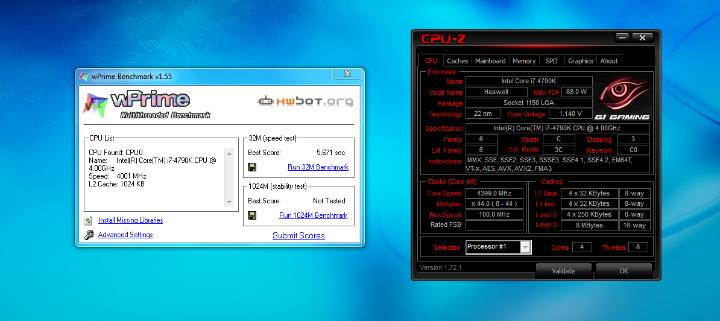
Task: Click the save icon beside Run 1024M Benchmark
Action: [x=252, y=215]
